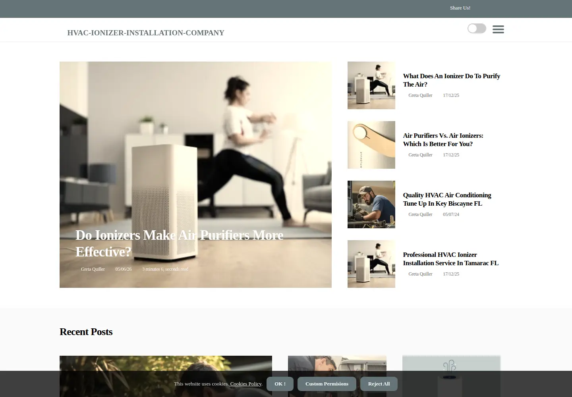Click the '3 minutes 6, seconds read' text
572x397 pixels.
point(165,269)
